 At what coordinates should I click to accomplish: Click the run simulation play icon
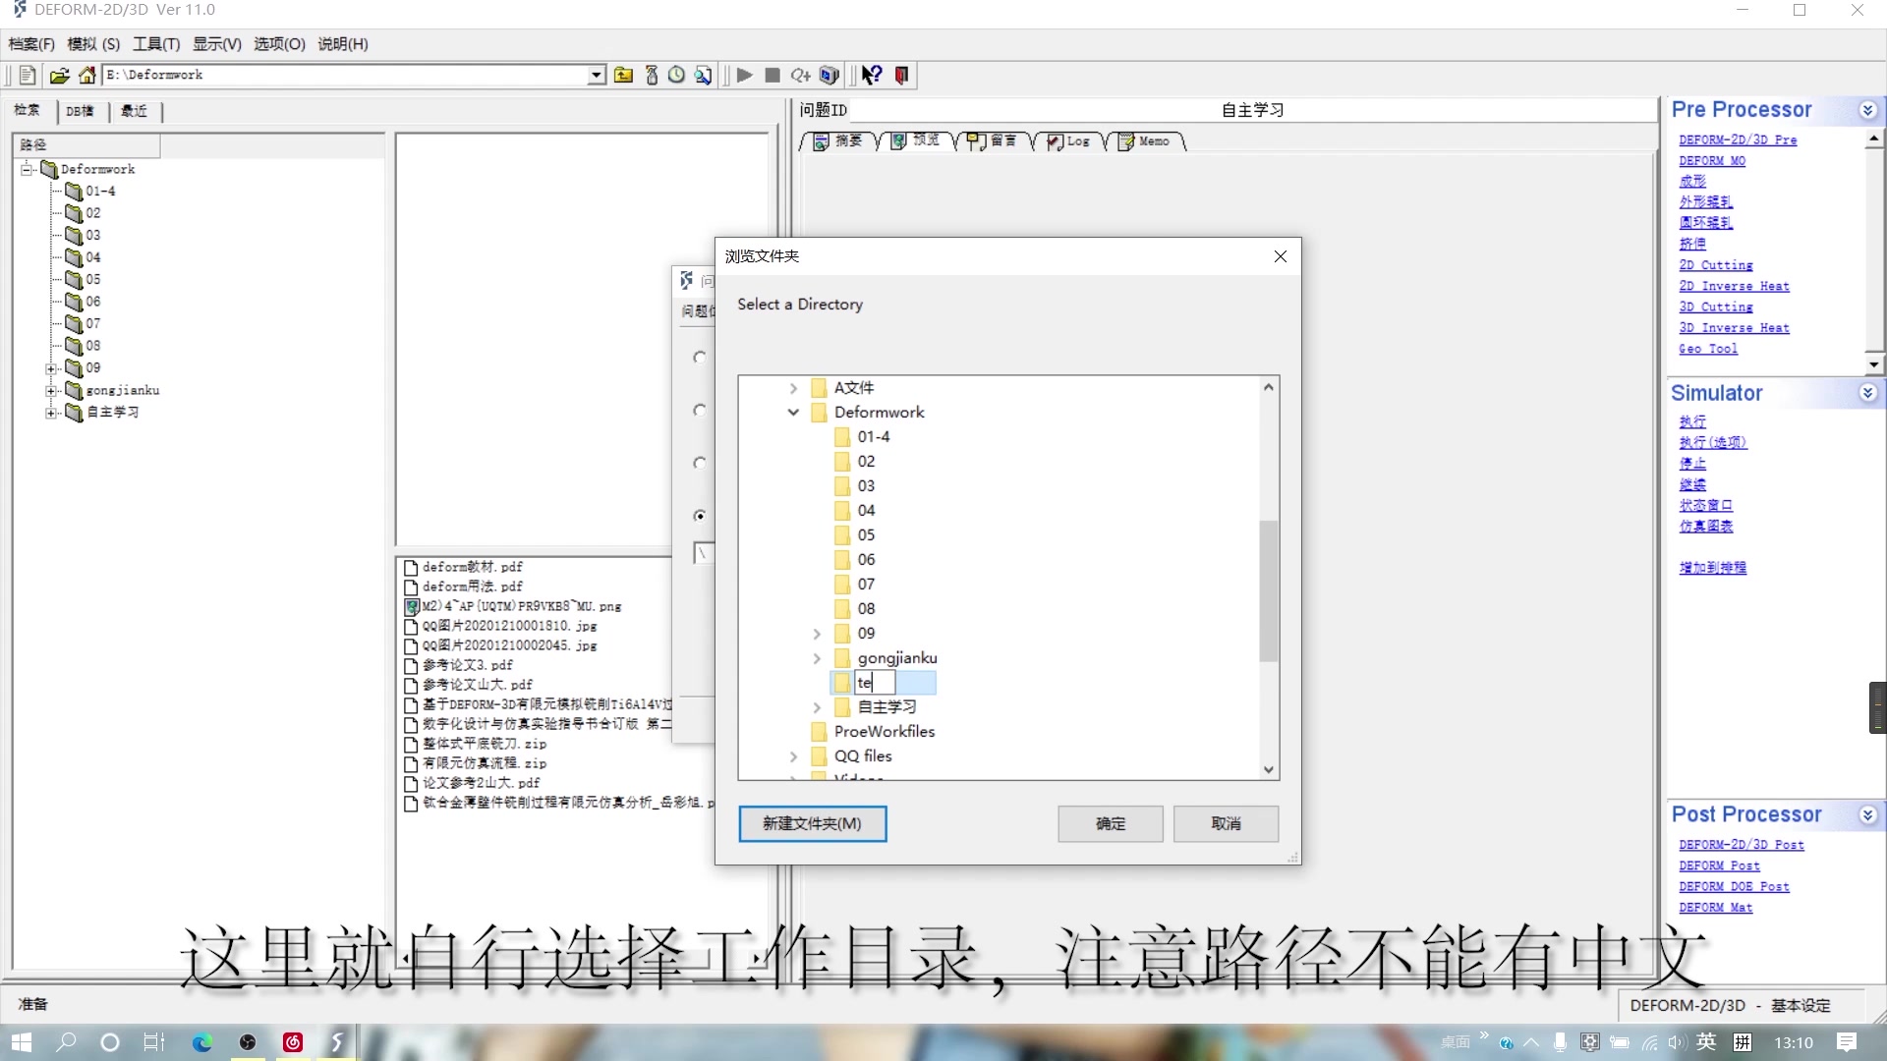click(x=745, y=76)
